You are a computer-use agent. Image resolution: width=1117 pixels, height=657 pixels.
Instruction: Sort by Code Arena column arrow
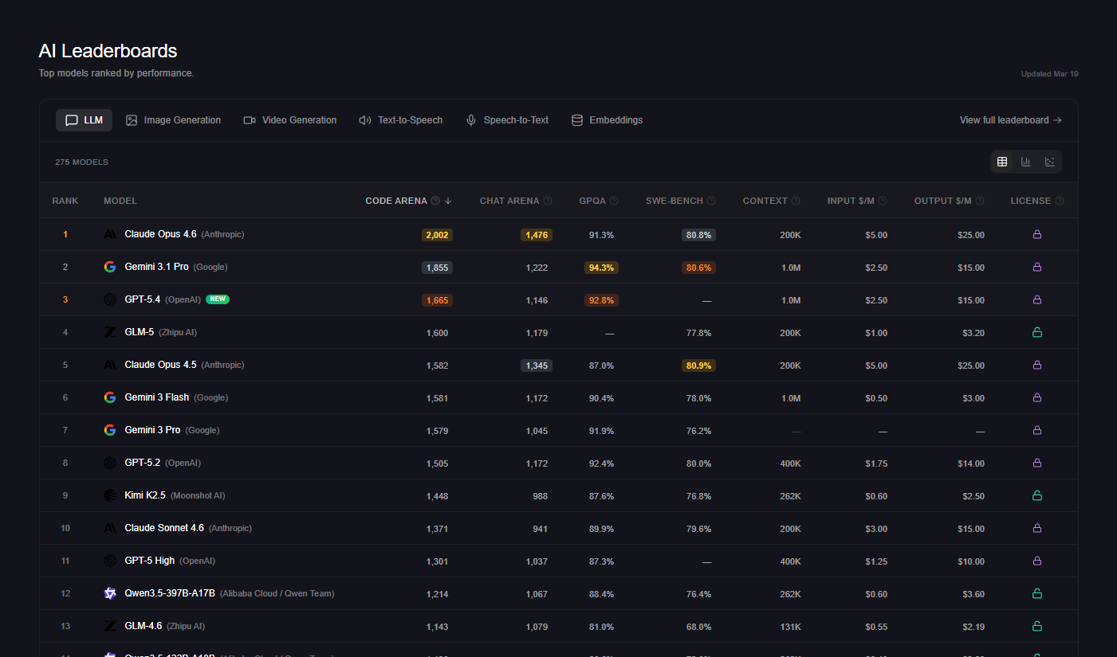[448, 201]
